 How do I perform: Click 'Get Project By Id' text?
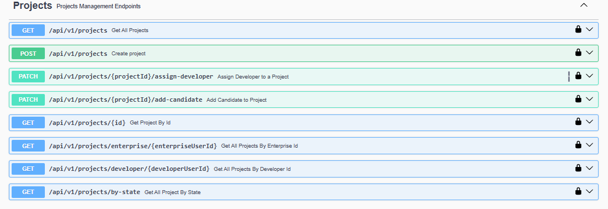pyautogui.click(x=151, y=123)
